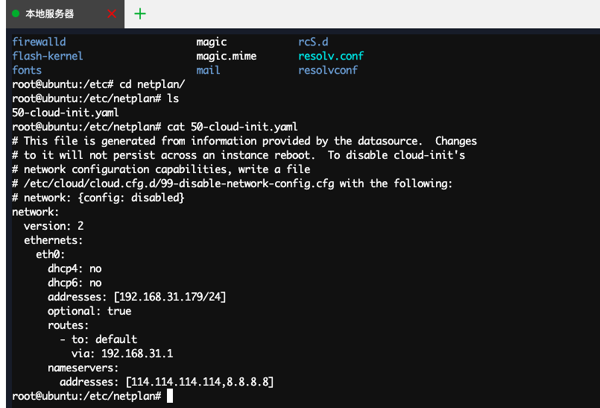Click the magic.mime file name

226,56
